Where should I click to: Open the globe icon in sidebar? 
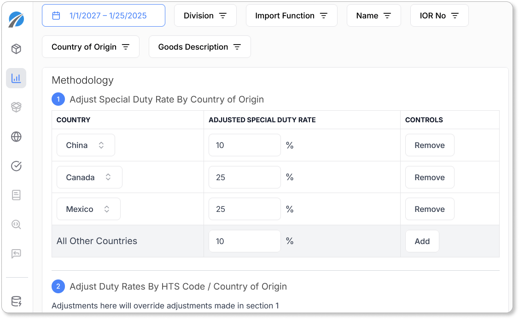point(16,137)
